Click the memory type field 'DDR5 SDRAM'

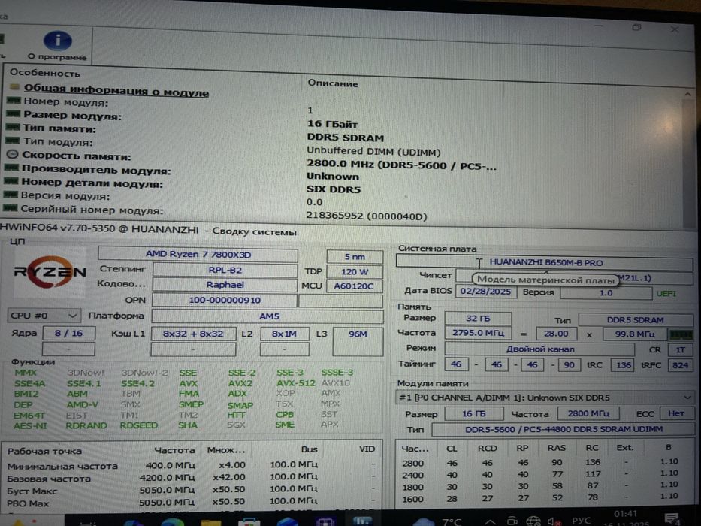636,320
